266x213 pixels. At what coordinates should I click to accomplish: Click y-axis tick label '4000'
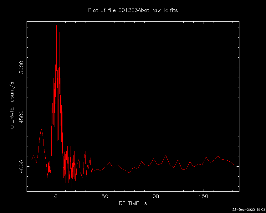tap(21, 166)
